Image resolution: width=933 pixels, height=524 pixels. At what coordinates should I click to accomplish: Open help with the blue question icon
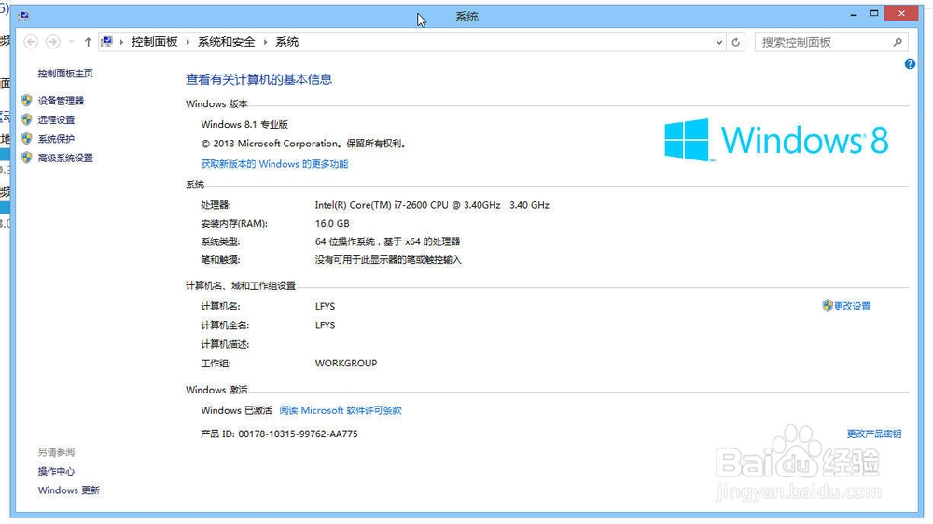[x=910, y=64]
